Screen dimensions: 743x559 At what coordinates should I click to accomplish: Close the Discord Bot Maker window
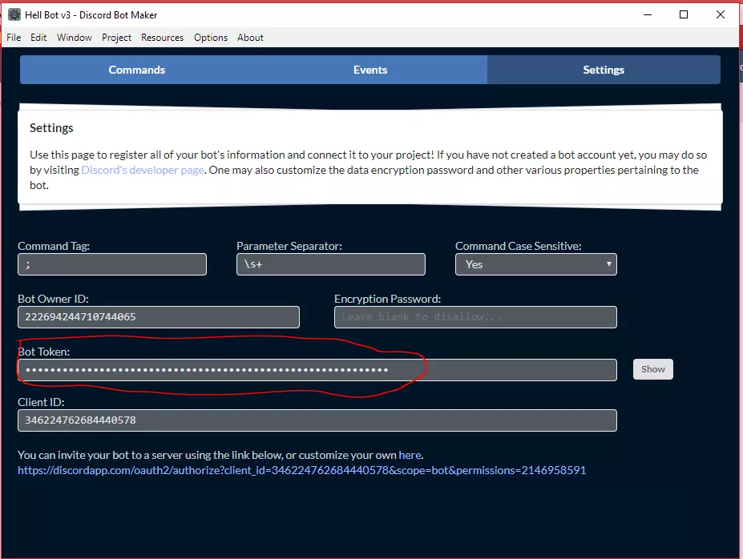[x=721, y=14]
